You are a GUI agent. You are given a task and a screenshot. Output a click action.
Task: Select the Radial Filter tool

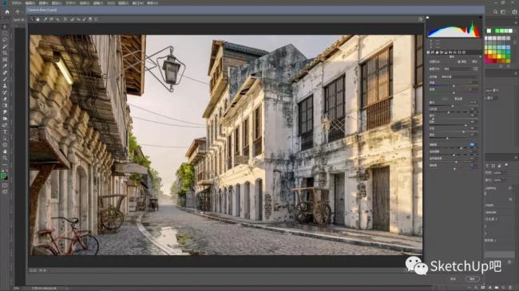click(97, 19)
